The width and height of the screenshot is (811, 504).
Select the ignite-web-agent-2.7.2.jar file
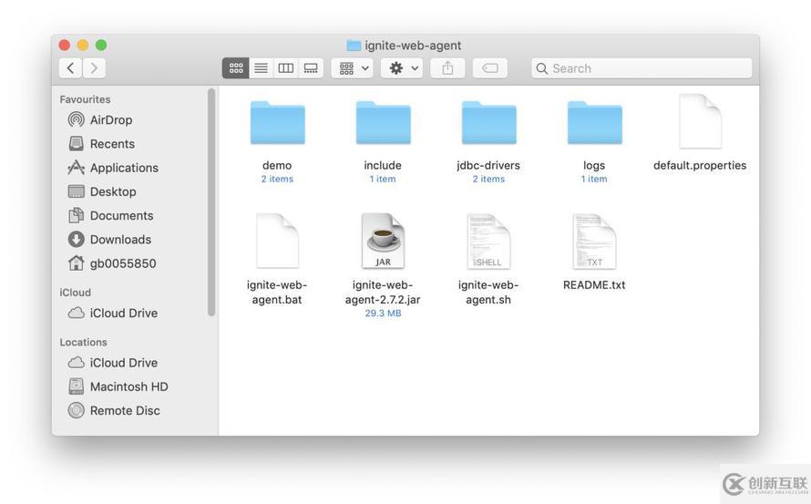tap(383, 242)
